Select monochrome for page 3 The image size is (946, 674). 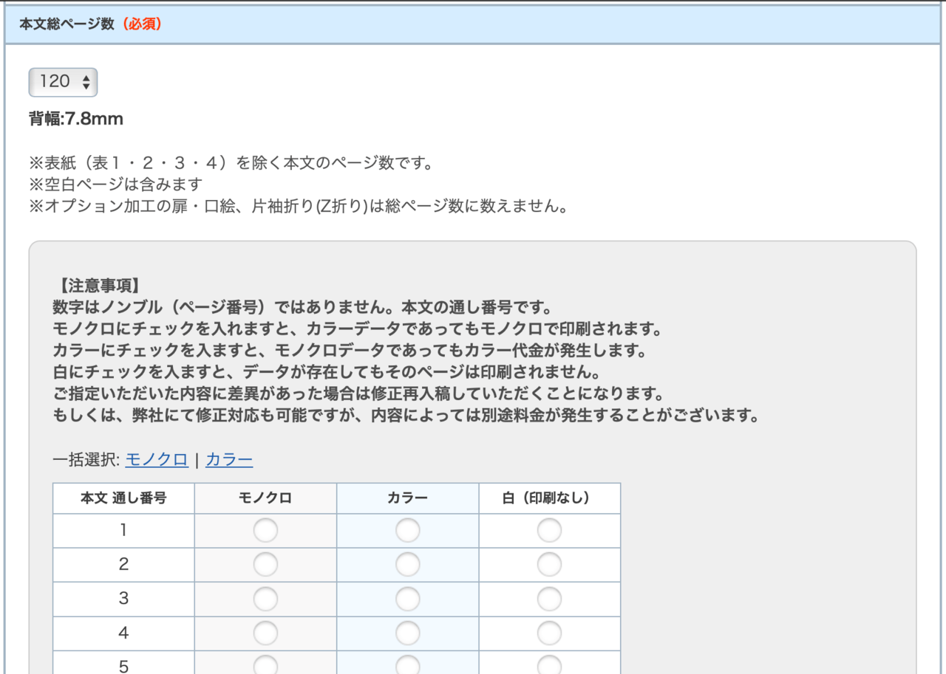pos(265,597)
